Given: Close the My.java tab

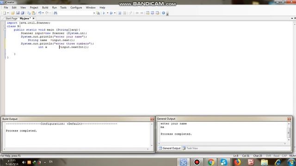Looking at the screenshot, I should coord(33,18).
